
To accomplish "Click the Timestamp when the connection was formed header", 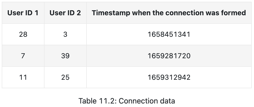I will coord(169,13).
